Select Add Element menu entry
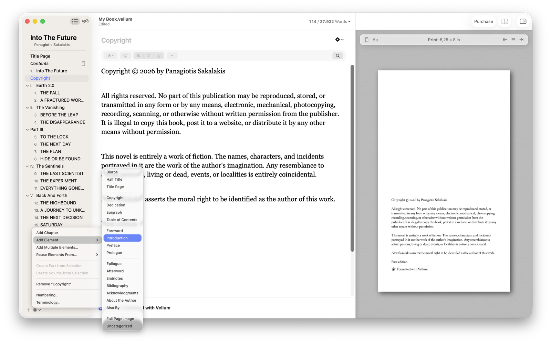This screenshot has height=343, width=551. 67,240
